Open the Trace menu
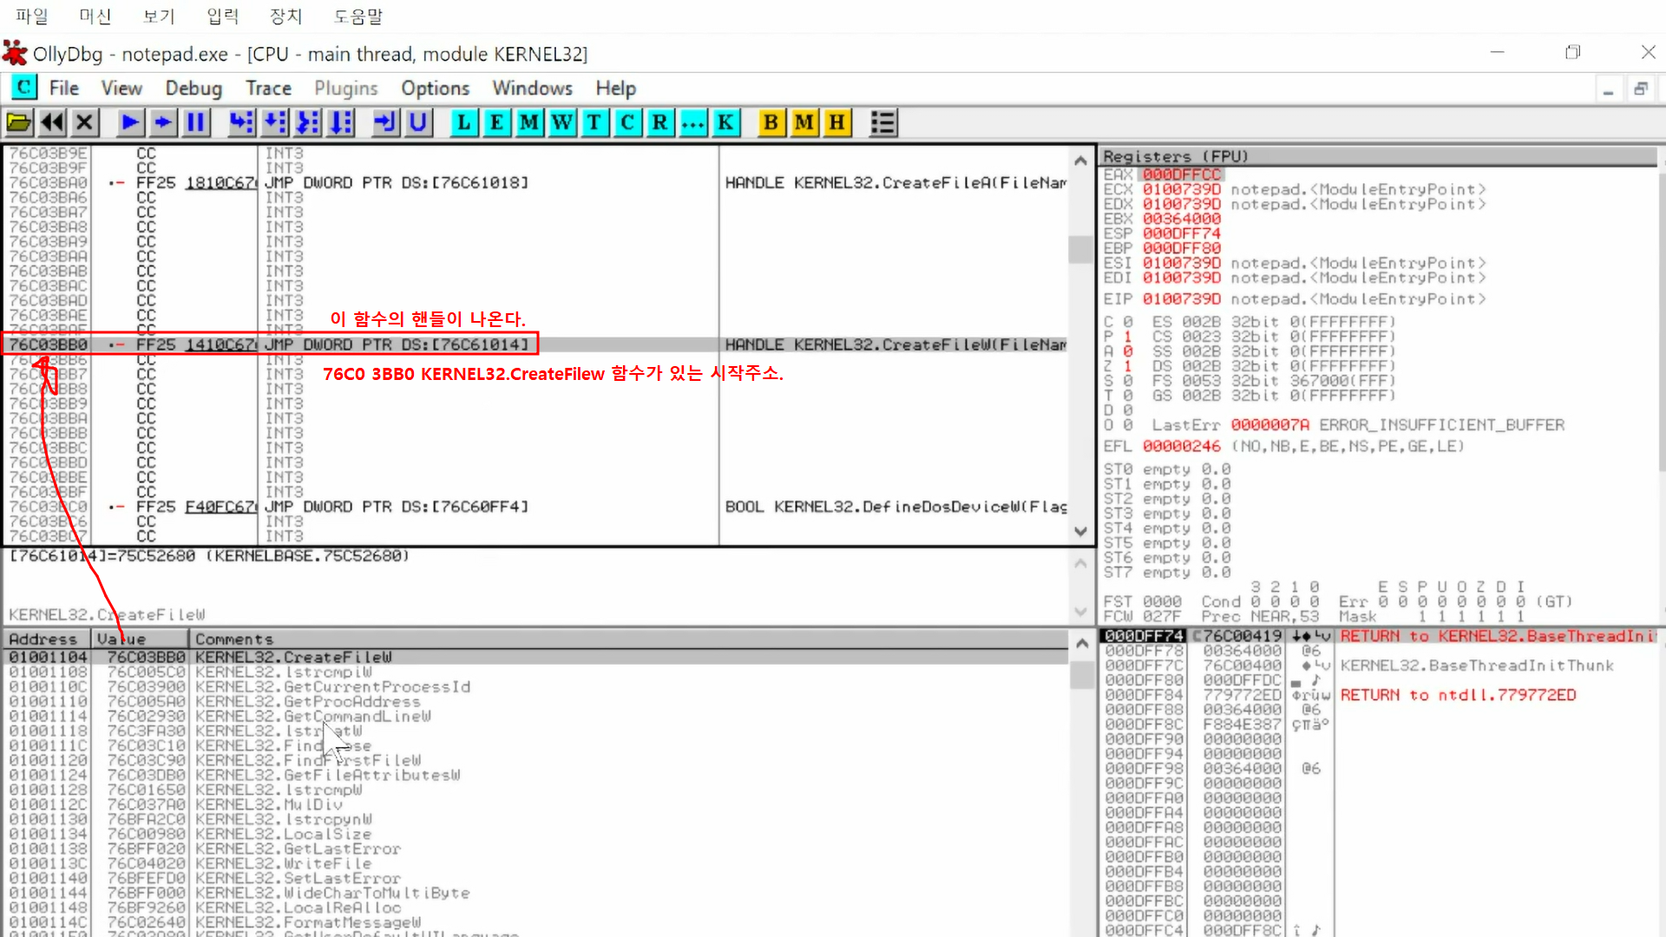1666x937 pixels. click(268, 88)
